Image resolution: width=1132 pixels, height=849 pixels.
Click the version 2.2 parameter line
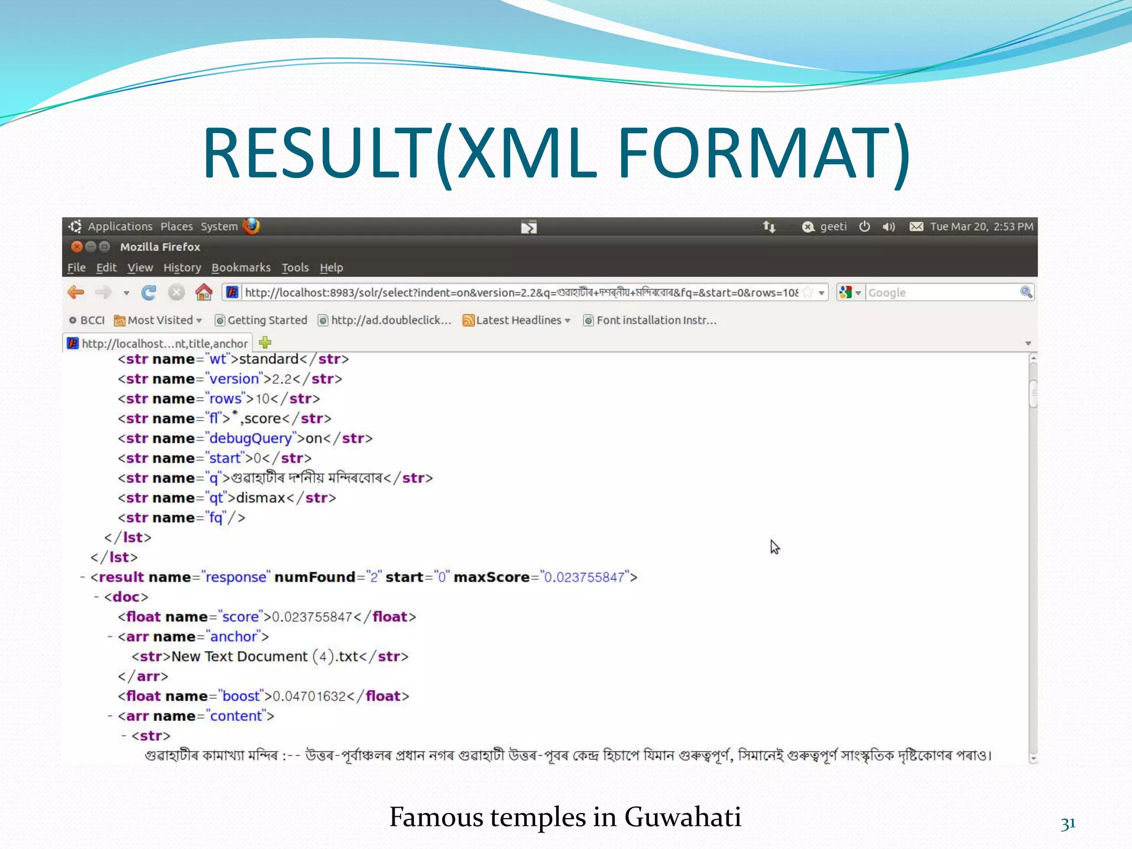(x=230, y=379)
